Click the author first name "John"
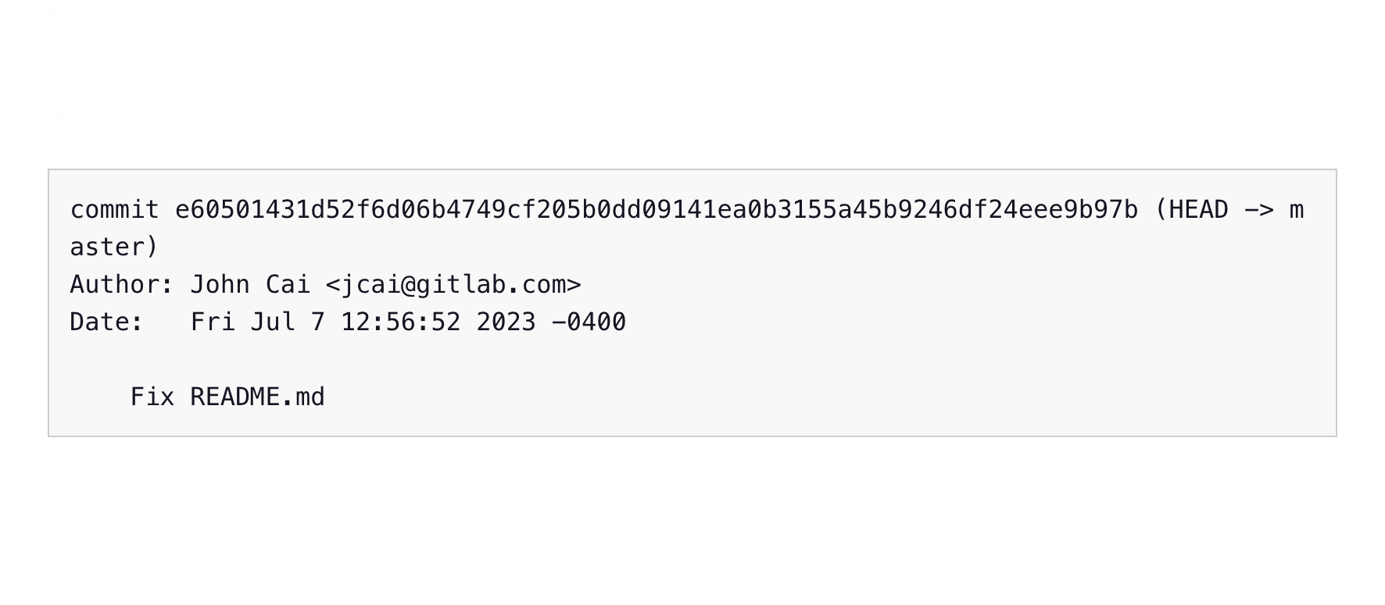 220,285
